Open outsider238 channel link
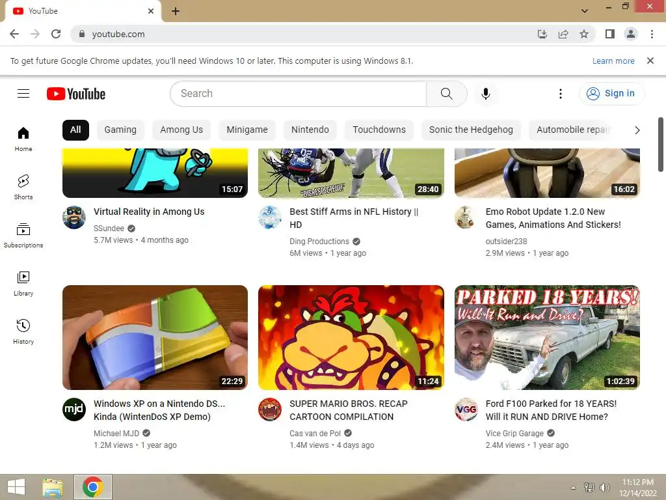Screen dimensions: 666x500 [x=506, y=242]
